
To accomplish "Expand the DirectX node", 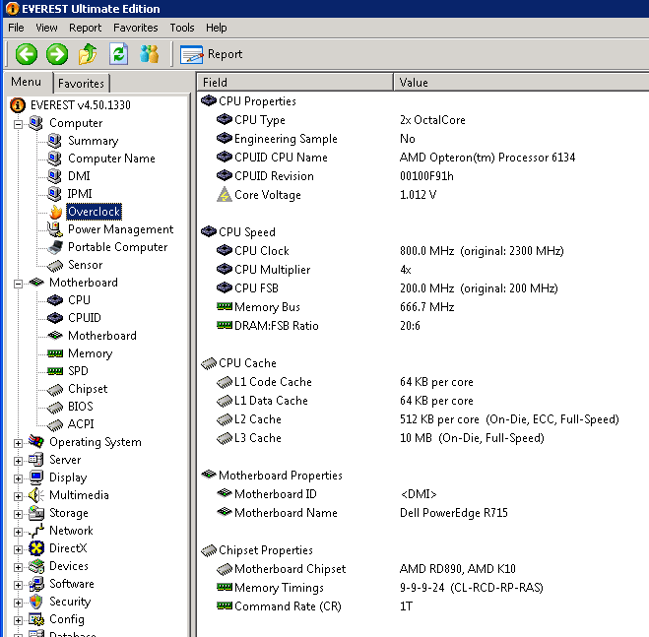I will 18,549.
